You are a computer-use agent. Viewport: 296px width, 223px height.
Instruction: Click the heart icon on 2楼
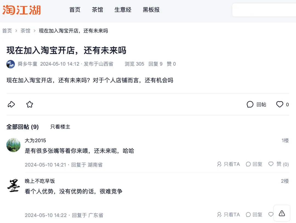[x=271, y=214]
